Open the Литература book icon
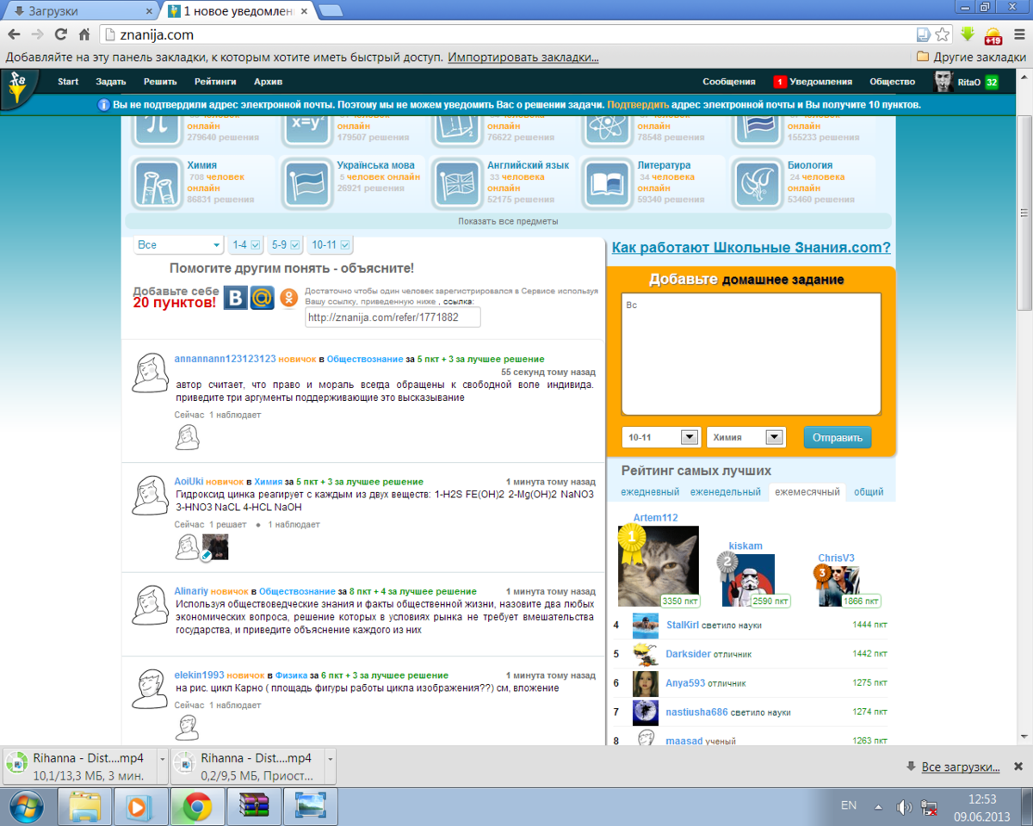The image size is (1033, 826). pyautogui.click(x=608, y=183)
